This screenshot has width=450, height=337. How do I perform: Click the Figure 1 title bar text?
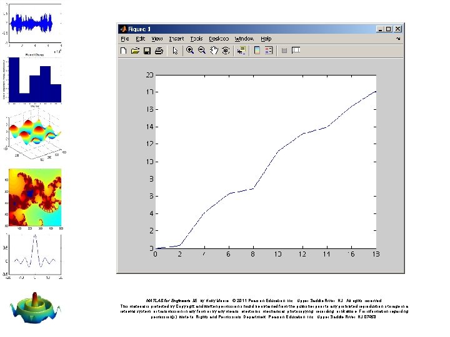pos(139,29)
